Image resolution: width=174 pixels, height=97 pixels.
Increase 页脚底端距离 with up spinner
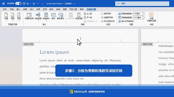click(x=143, y=17)
